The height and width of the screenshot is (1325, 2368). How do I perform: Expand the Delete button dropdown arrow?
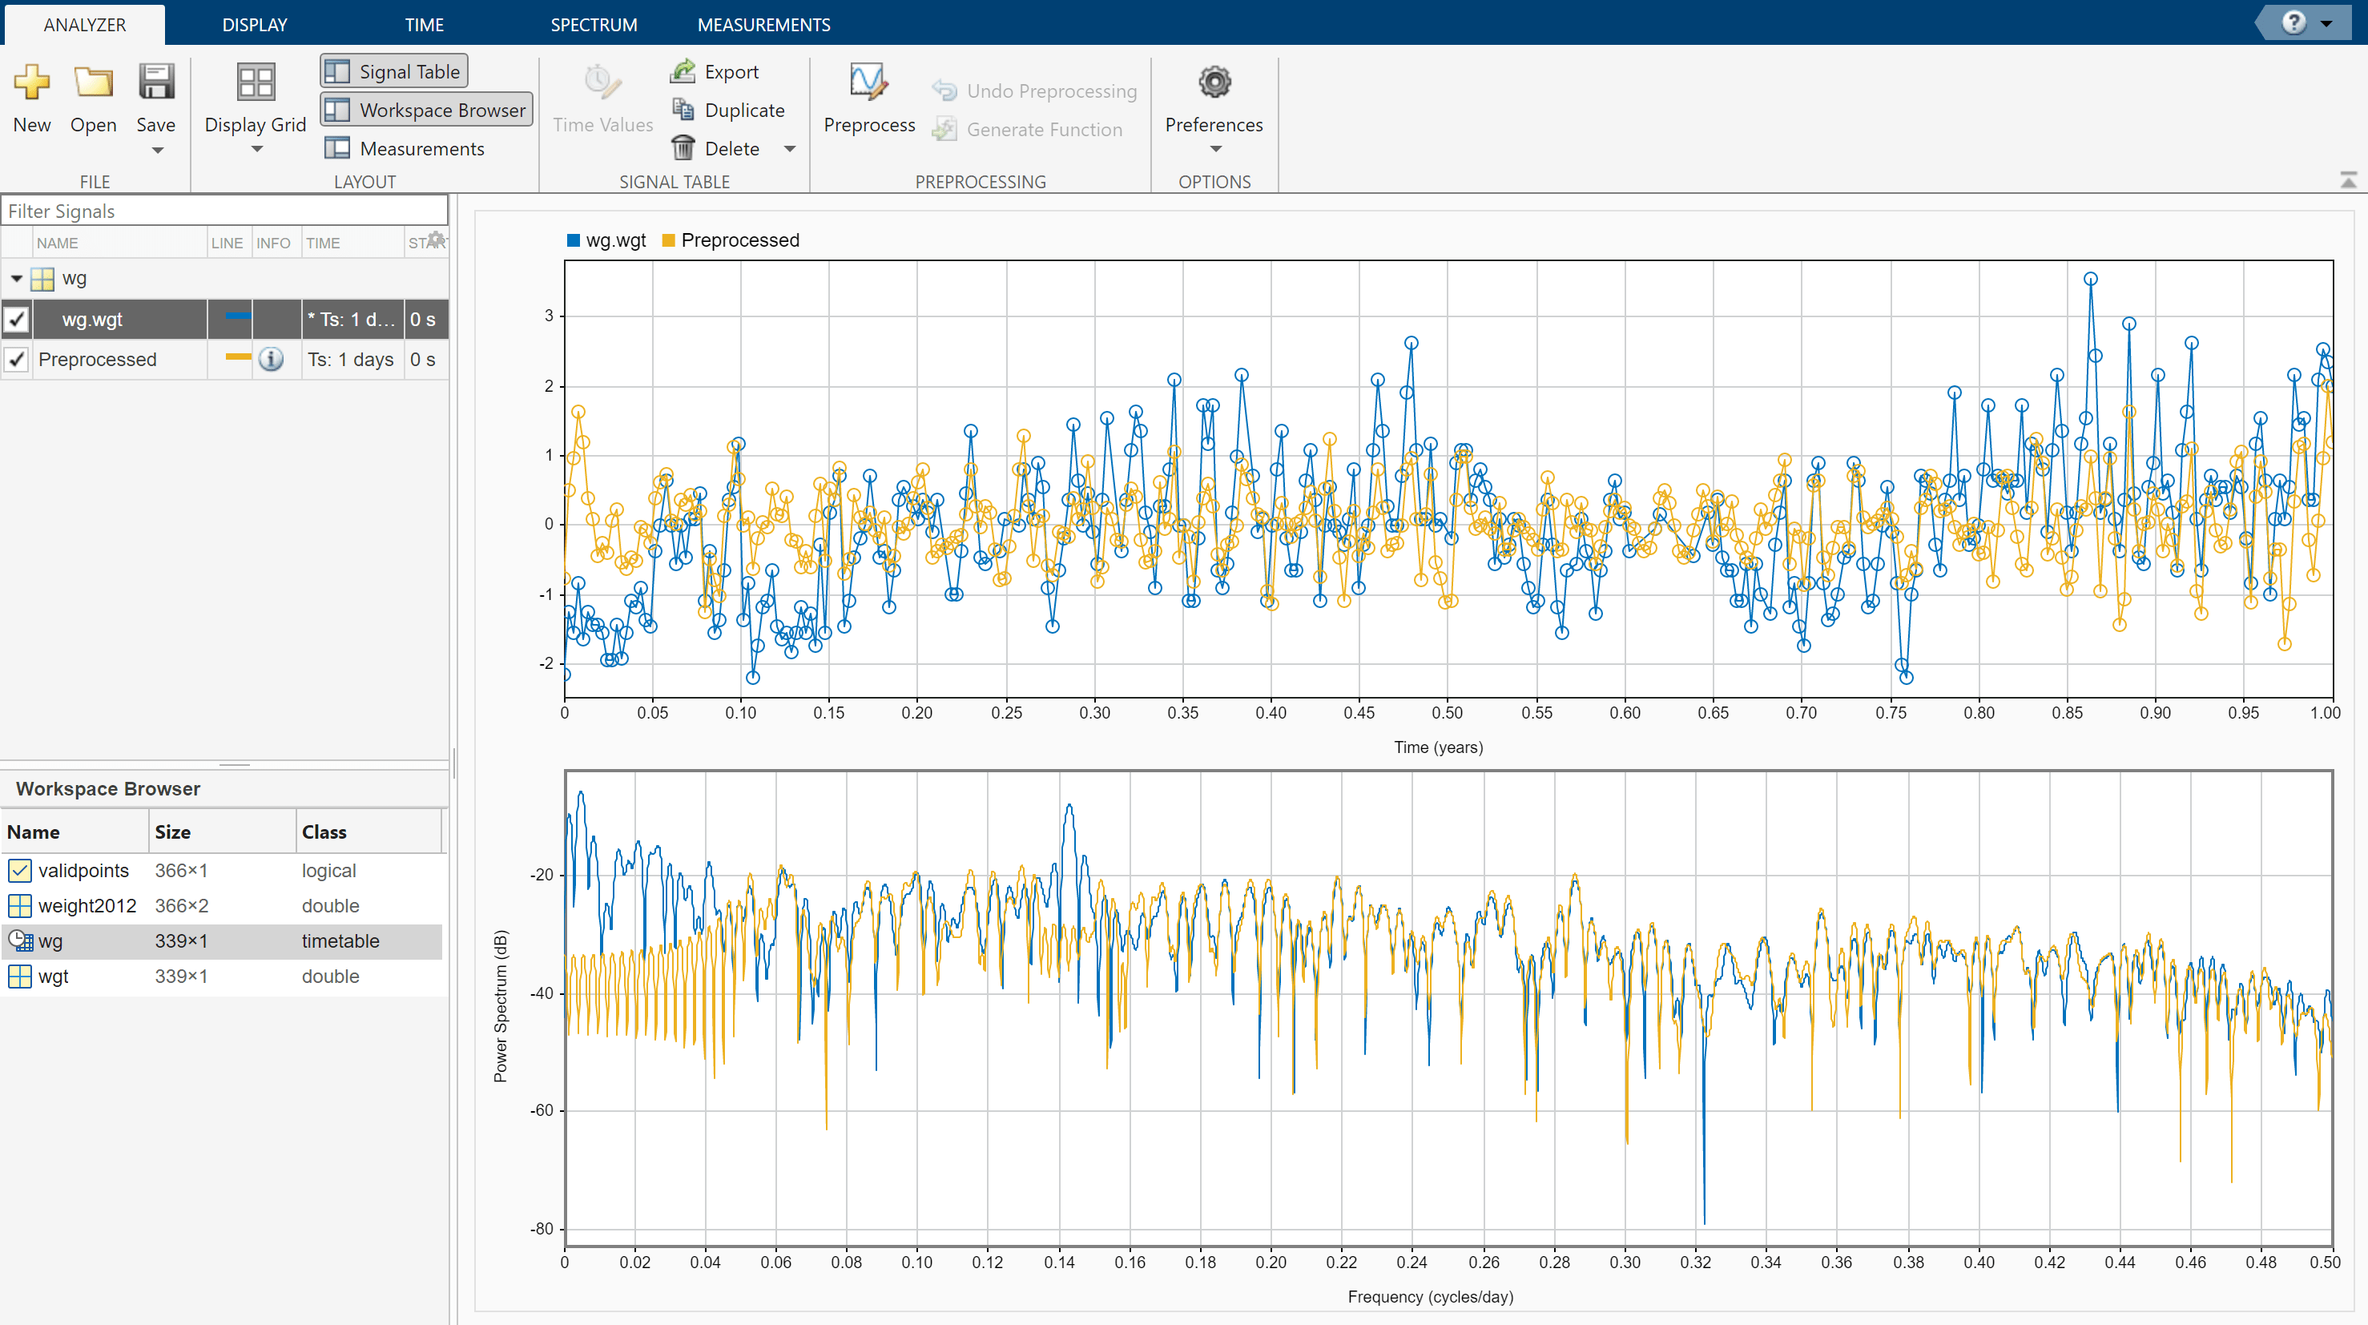click(x=789, y=148)
